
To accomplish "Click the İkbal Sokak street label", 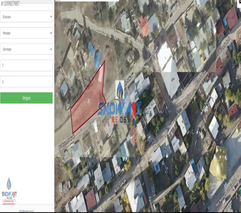I will tap(205, 105).
